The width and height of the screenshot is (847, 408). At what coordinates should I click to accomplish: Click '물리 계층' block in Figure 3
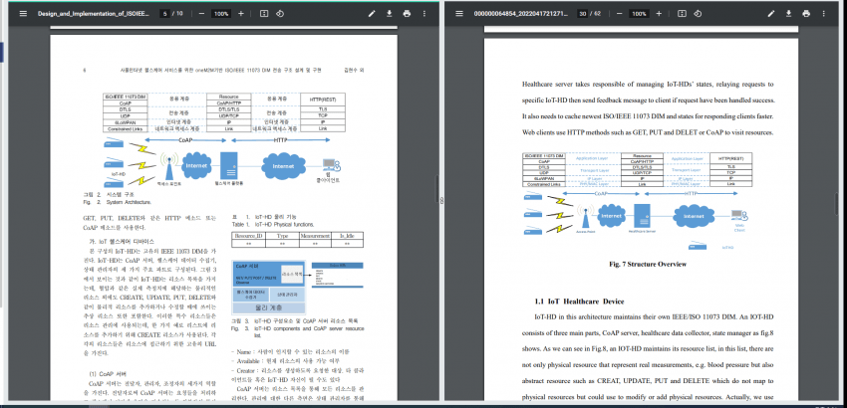(x=268, y=308)
